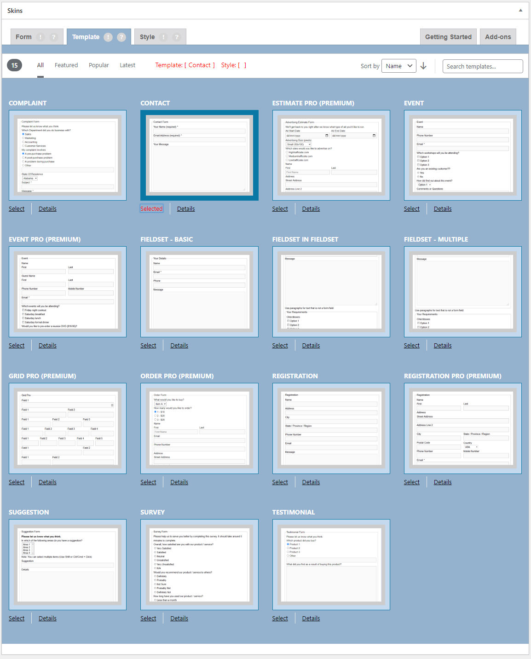Switch to the Form tab
This screenshot has width=531, height=659.
click(23, 37)
